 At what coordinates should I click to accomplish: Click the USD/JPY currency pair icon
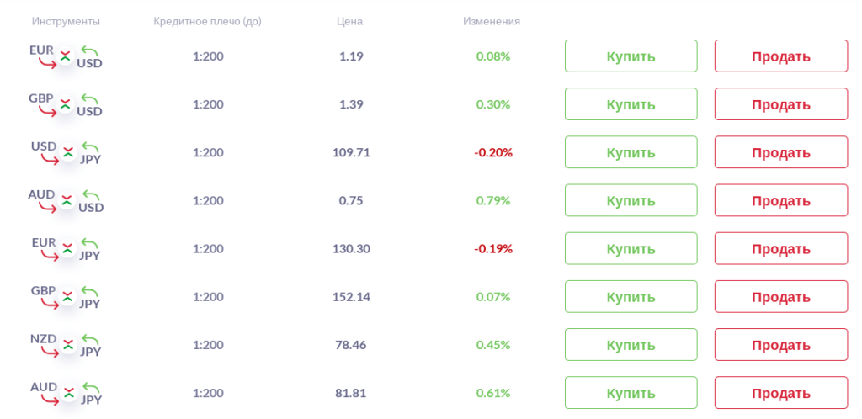point(66,152)
